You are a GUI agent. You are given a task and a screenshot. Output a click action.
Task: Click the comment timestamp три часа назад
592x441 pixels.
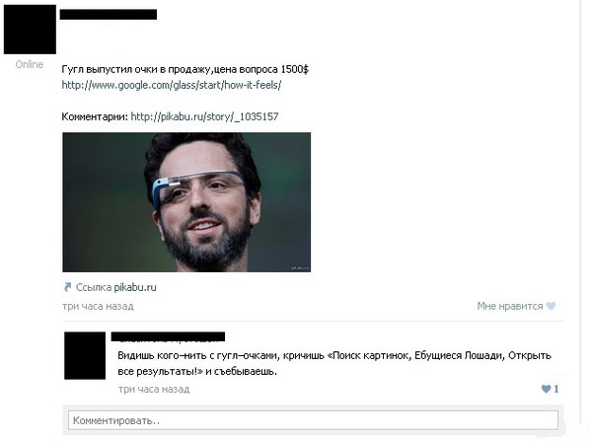(x=154, y=389)
